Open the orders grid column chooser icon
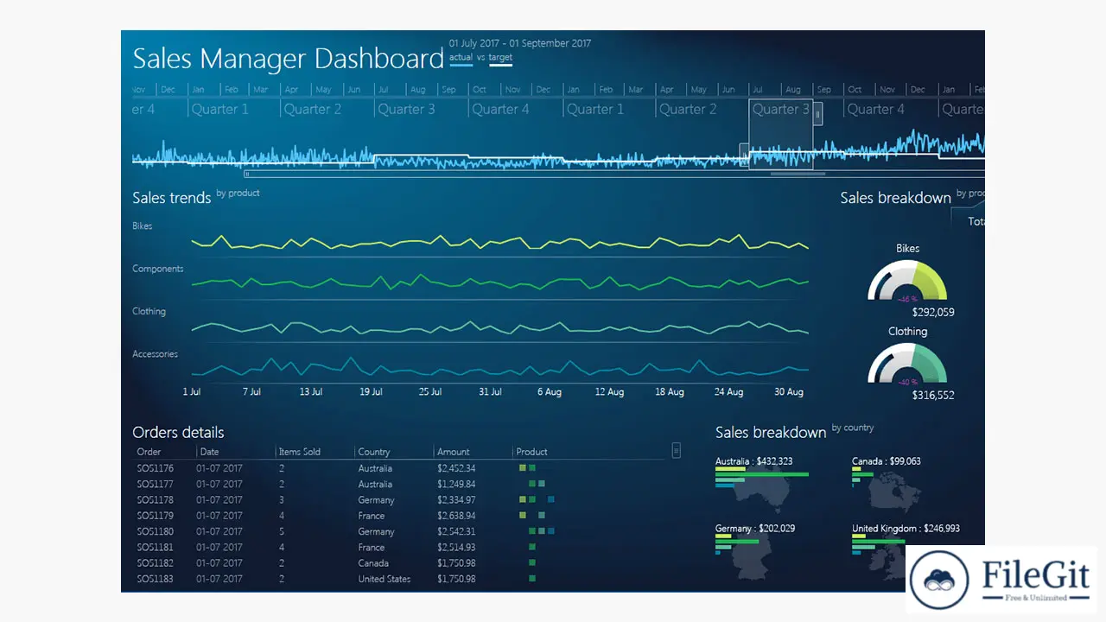 click(x=677, y=450)
